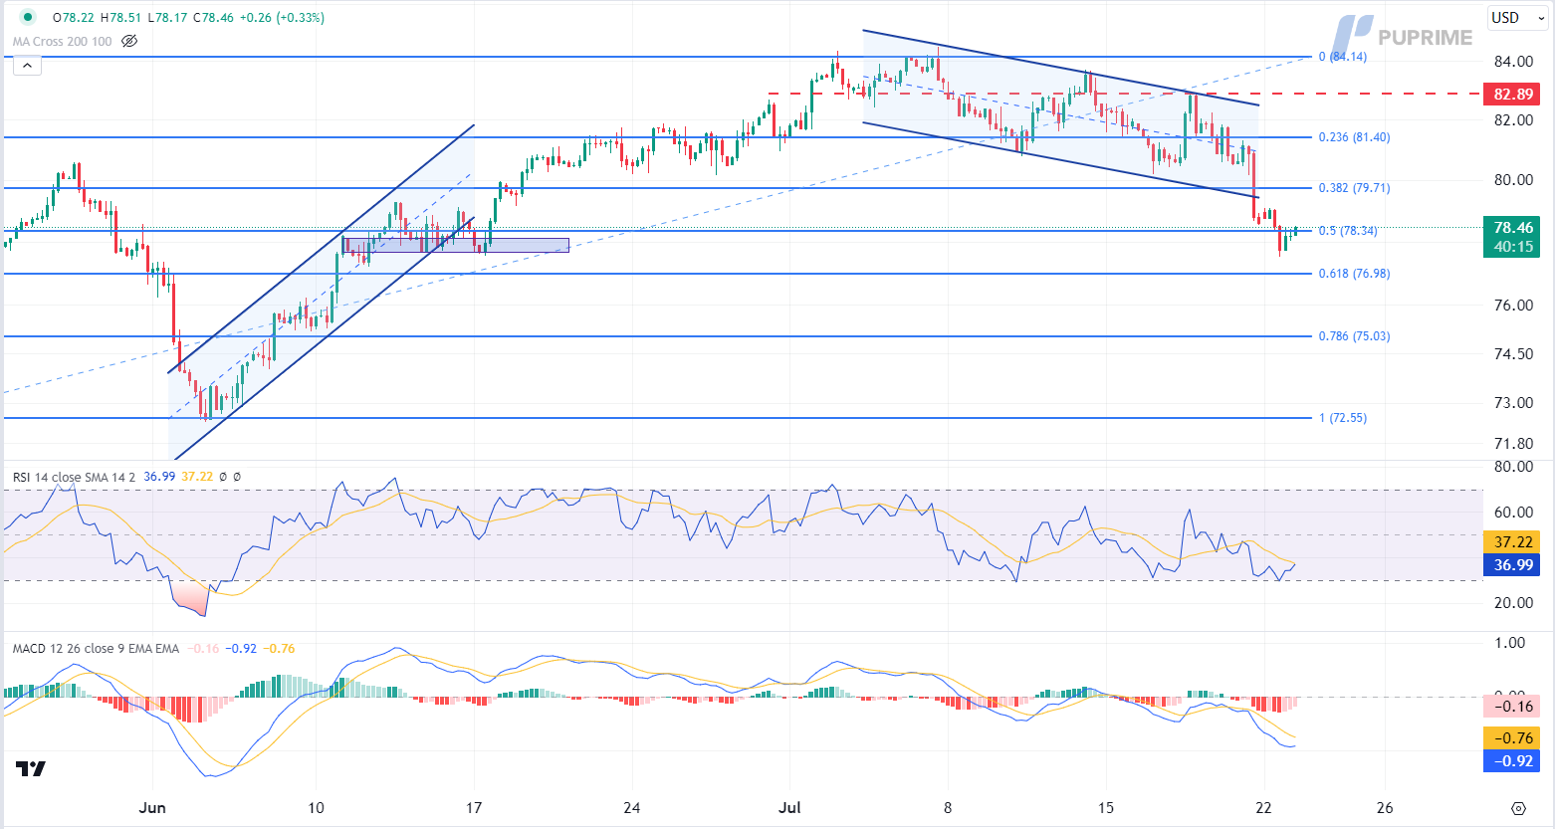Click the RSI value label 36.99
This screenshot has width=1555, height=829.
[1512, 564]
